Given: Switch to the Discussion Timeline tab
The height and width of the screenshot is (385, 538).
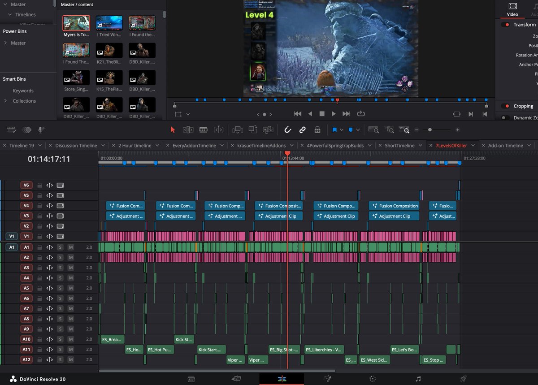Looking at the screenshot, I should [x=76, y=146].
